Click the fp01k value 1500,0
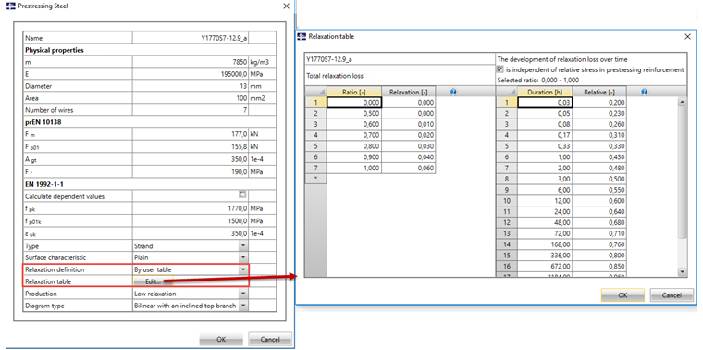703x350 pixels. coord(191,221)
